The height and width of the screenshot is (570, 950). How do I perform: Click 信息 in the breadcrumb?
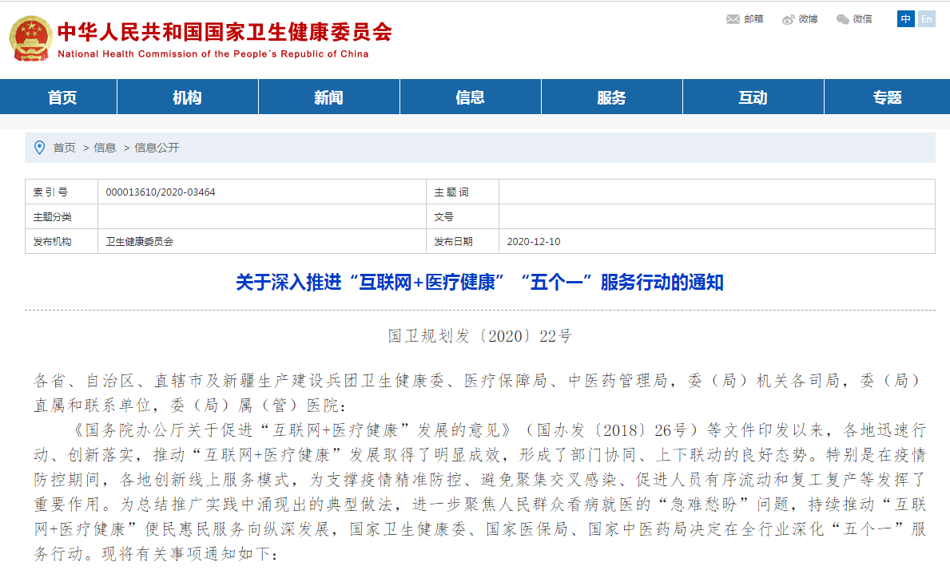click(x=105, y=148)
